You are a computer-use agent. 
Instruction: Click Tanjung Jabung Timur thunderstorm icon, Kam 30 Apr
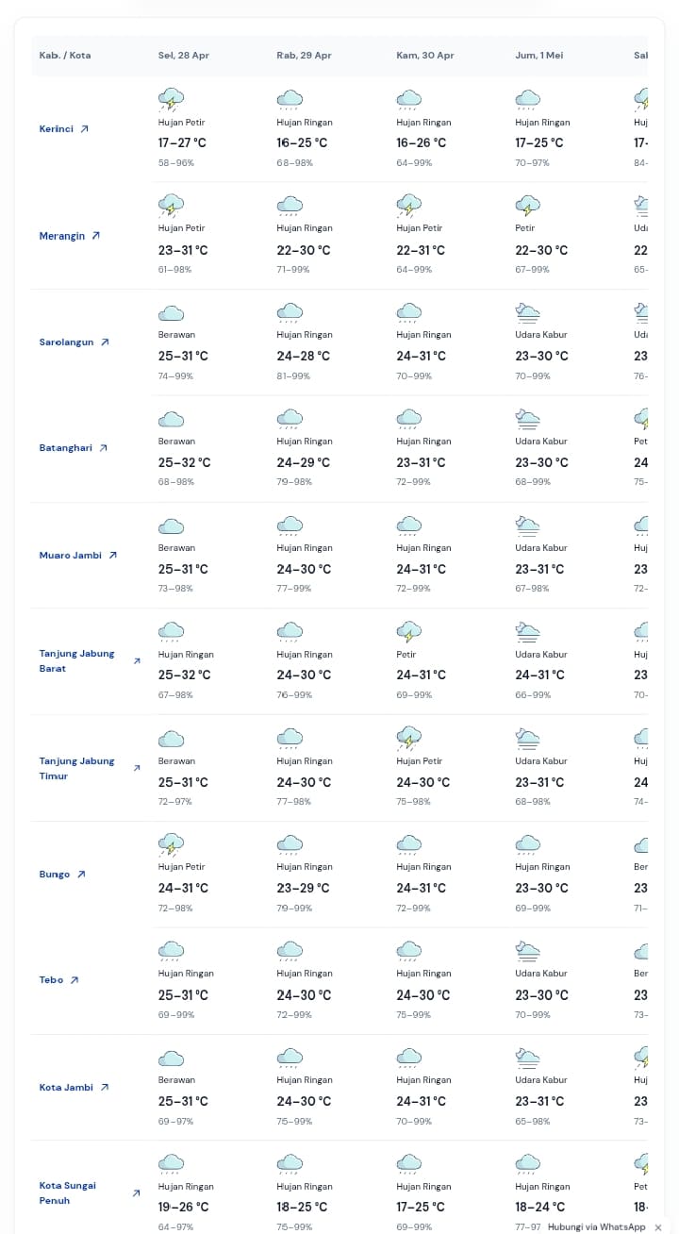409,737
